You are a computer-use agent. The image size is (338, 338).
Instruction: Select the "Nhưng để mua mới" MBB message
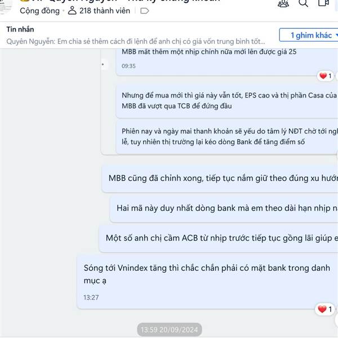[x=227, y=101]
